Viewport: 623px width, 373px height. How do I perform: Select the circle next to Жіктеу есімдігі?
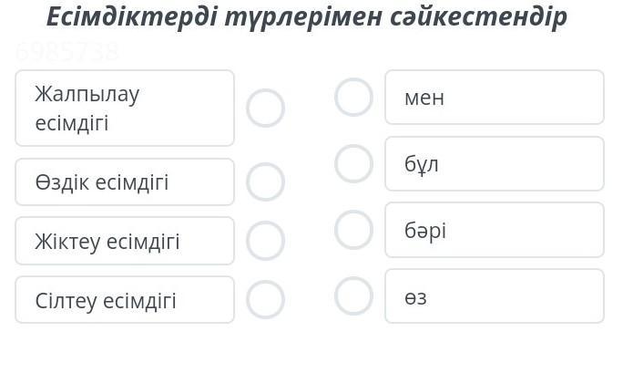pos(265,241)
